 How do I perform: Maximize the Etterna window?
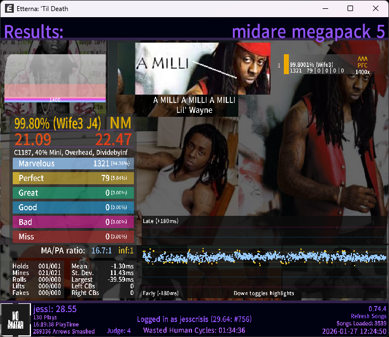click(350, 9)
